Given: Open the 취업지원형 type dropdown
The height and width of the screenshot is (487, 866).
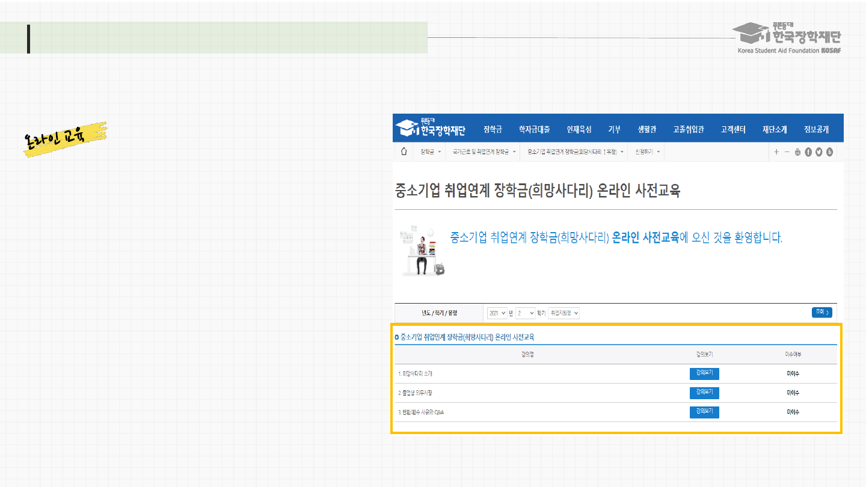Looking at the screenshot, I should point(564,313).
